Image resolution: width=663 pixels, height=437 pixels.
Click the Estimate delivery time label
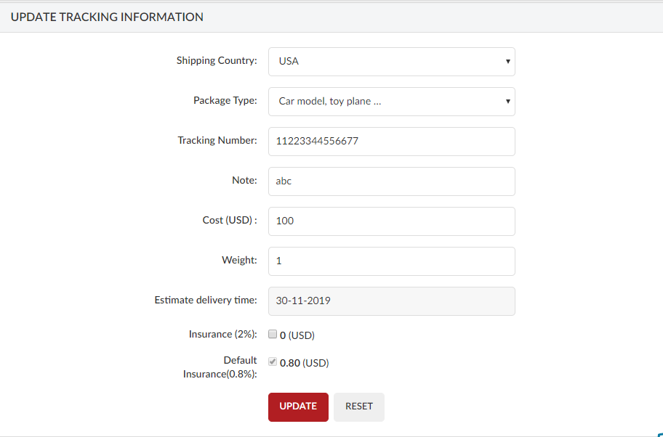tap(206, 301)
